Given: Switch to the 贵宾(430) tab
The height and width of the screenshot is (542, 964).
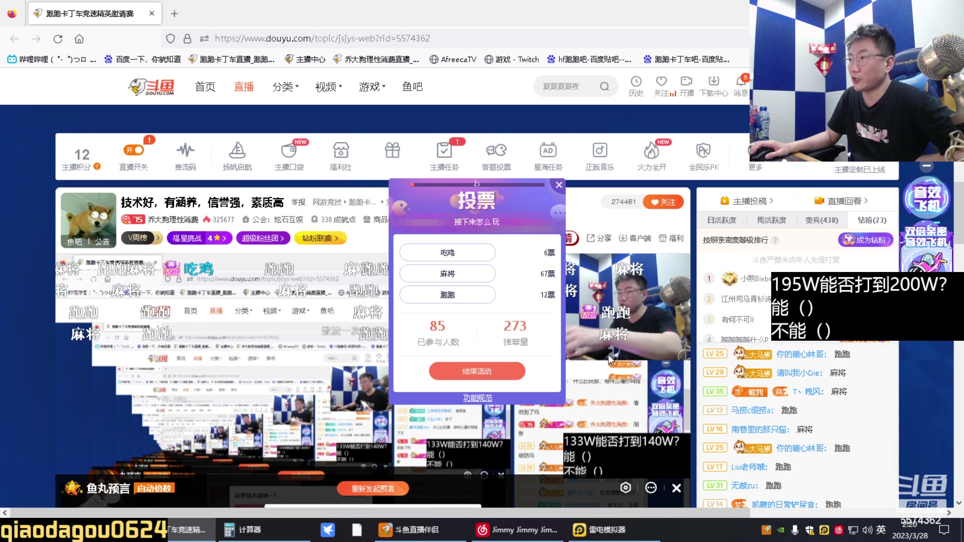Looking at the screenshot, I should click(x=821, y=220).
